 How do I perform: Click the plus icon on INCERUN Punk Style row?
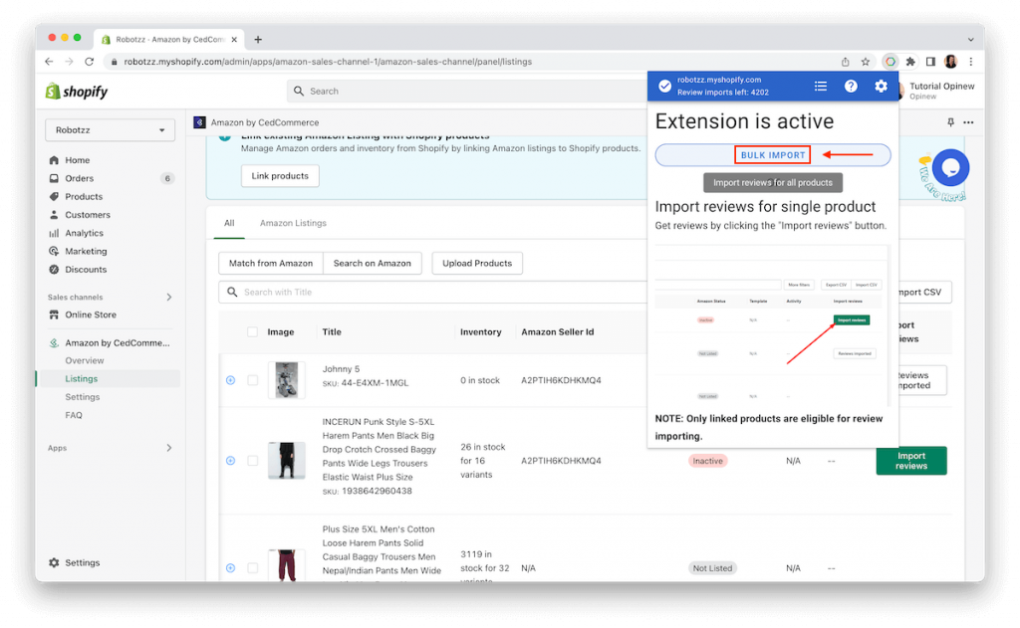(x=230, y=461)
